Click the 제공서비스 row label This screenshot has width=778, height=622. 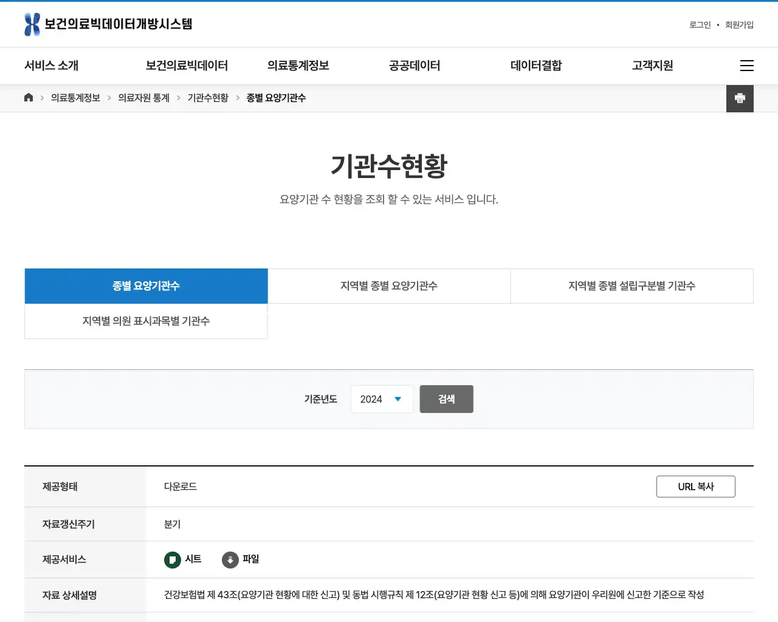(64, 559)
